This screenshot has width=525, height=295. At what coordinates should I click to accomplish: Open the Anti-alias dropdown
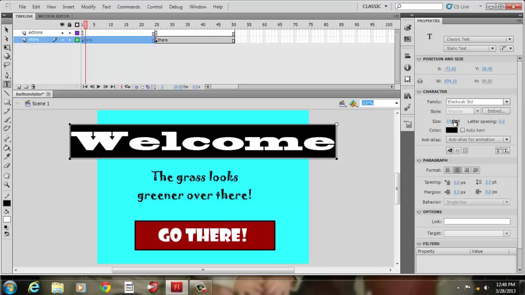[478, 139]
